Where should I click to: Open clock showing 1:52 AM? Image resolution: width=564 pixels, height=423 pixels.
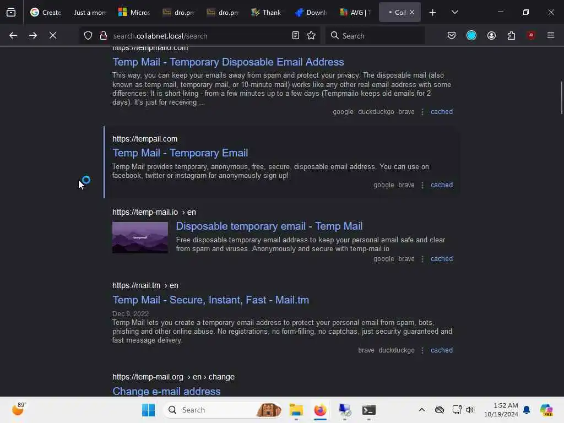pos(501,410)
